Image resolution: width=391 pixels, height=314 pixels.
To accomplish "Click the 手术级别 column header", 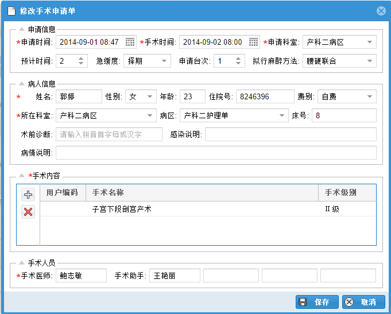I will [347, 192].
